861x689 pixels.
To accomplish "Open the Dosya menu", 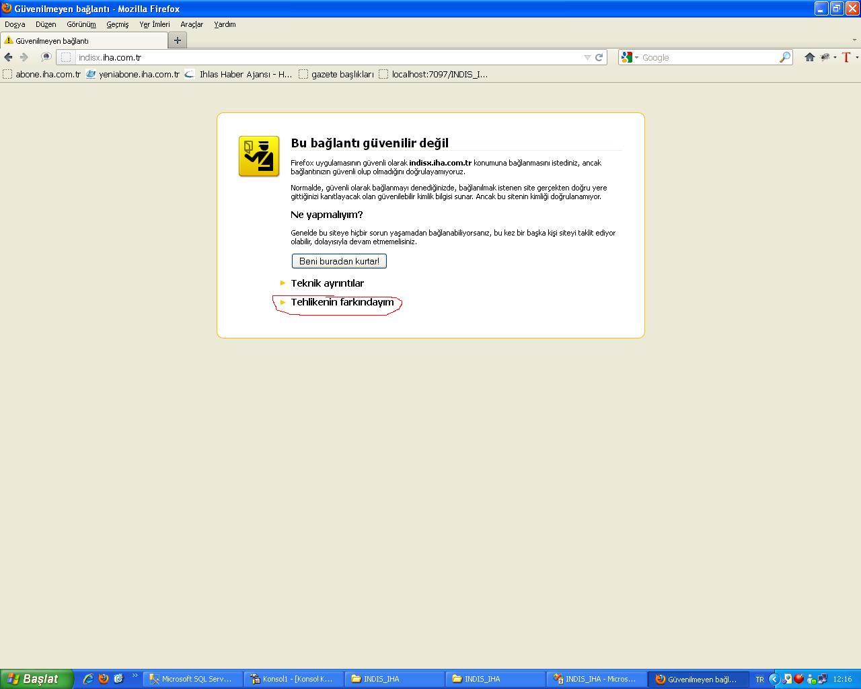I will 15,24.
